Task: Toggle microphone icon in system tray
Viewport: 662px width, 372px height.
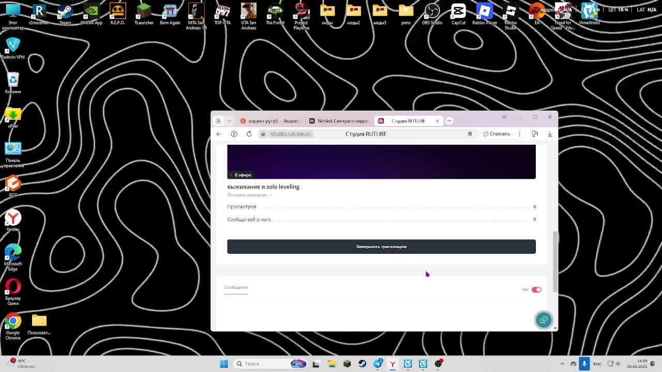Action: pos(584,364)
